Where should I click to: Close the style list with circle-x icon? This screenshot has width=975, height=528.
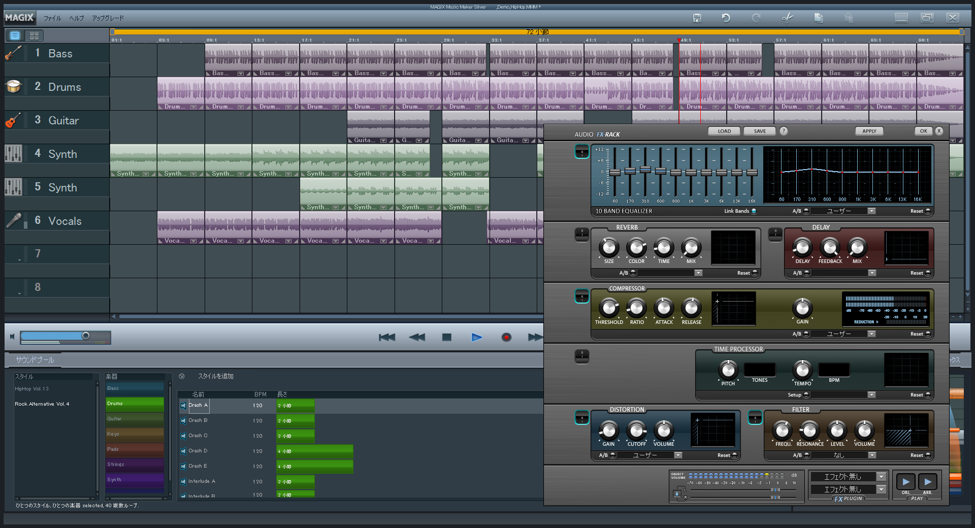tap(182, 376)
